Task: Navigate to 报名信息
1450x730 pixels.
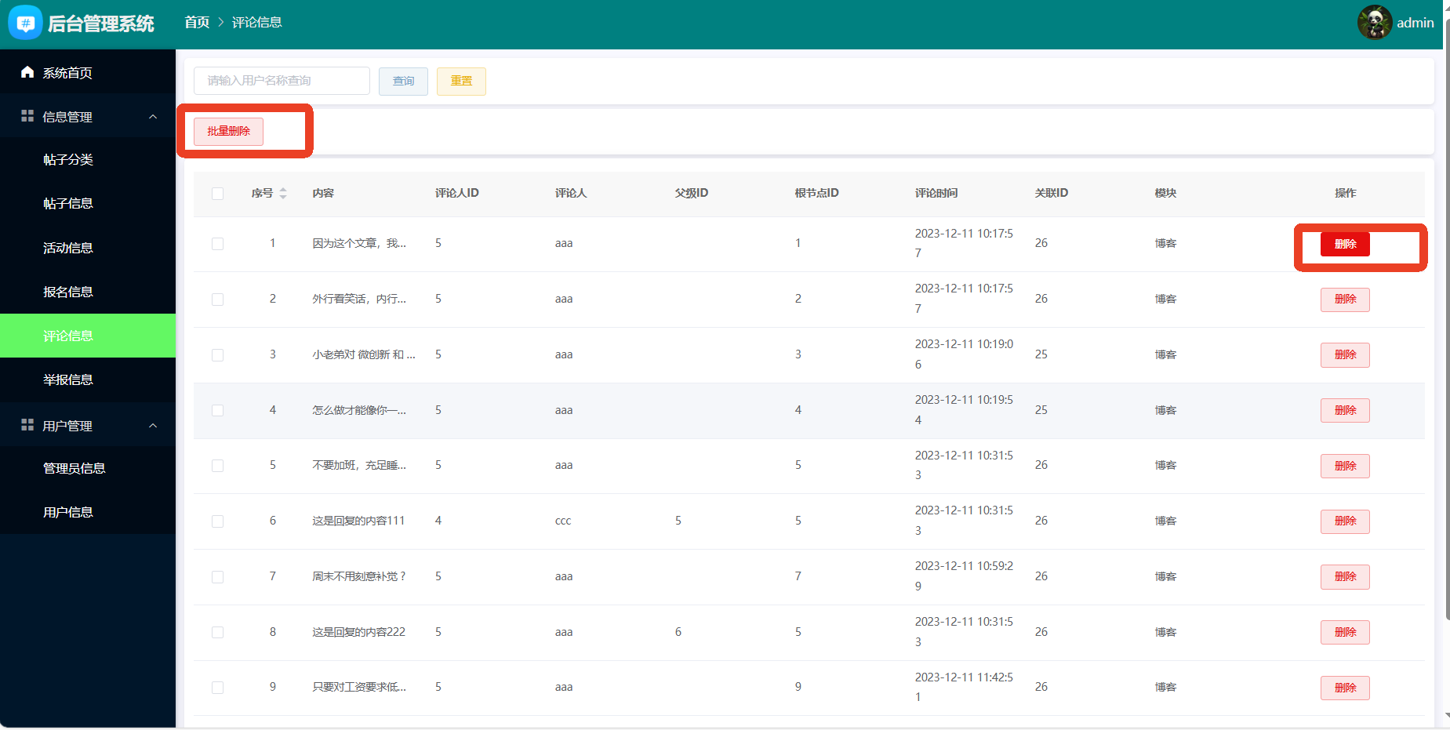Action: coord(88,292)
